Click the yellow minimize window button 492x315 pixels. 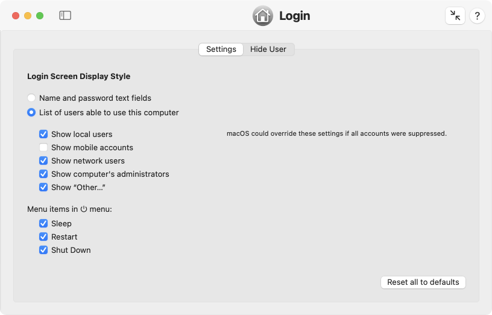tap(28, 16)
